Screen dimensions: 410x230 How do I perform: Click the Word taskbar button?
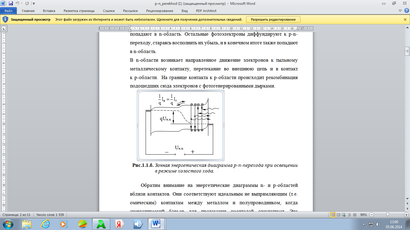[x=156, y=224]
